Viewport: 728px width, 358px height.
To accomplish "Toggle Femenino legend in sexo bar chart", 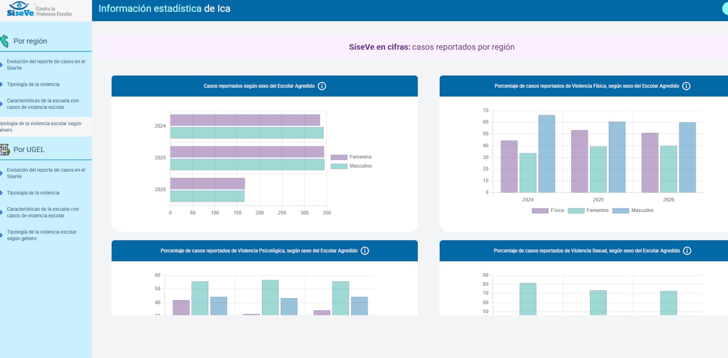I will click(x=351, y=157).
